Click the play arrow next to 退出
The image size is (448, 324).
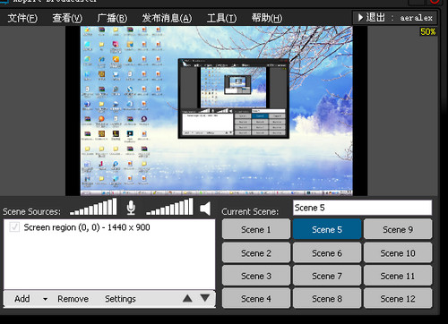coord(360,18)
